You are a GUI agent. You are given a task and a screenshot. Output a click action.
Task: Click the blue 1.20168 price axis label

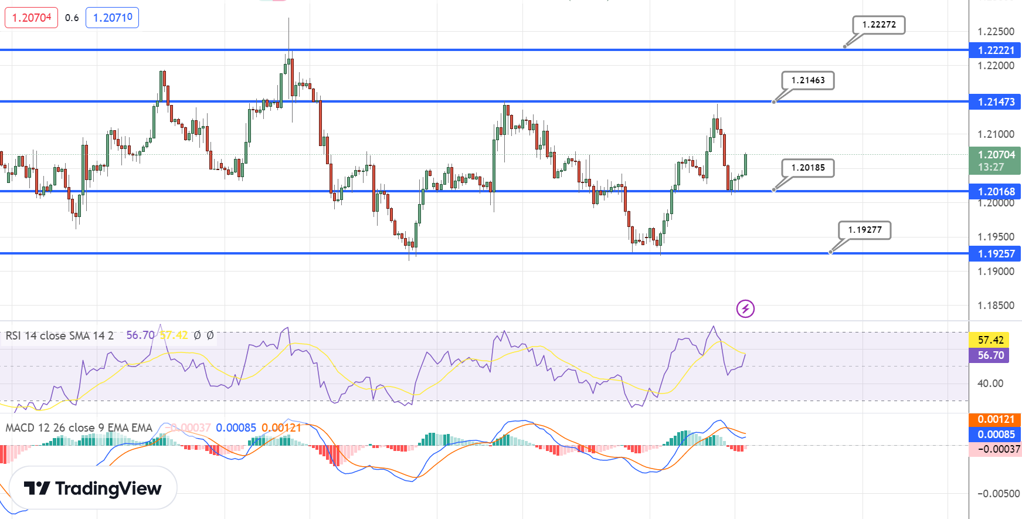coord(995,192)
